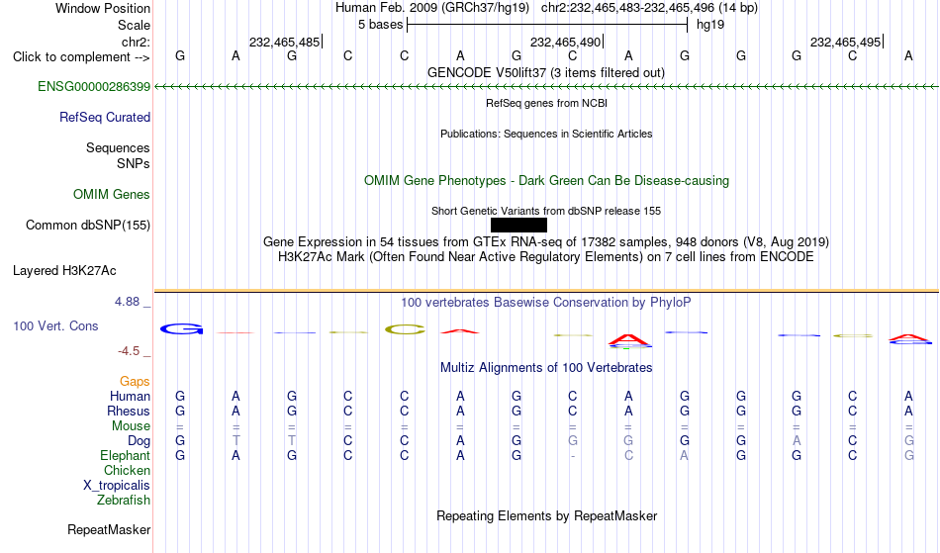Click 'Publications: Sequences in Scientific Articles' title
Screen dimensions: 940x553
point(546,134)
